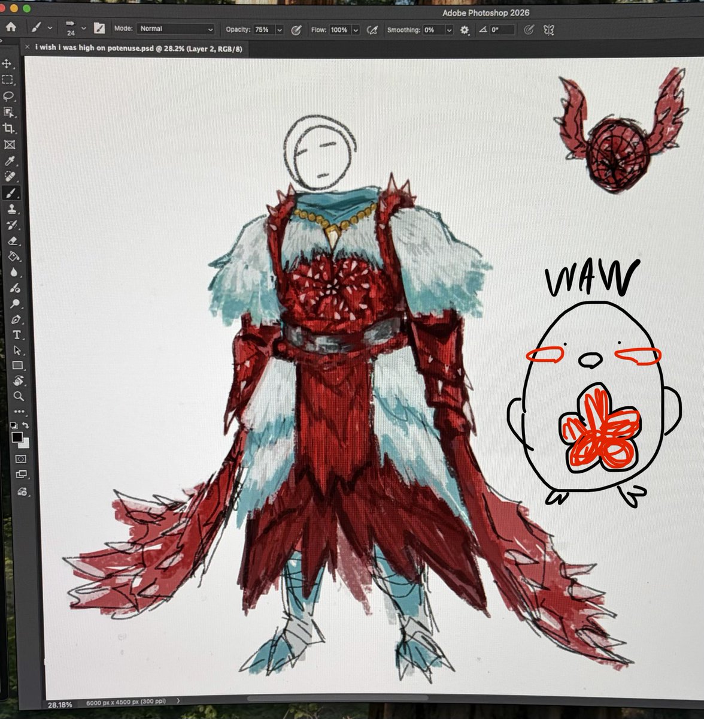Select the Lasso tool

(x=8, y=96)
